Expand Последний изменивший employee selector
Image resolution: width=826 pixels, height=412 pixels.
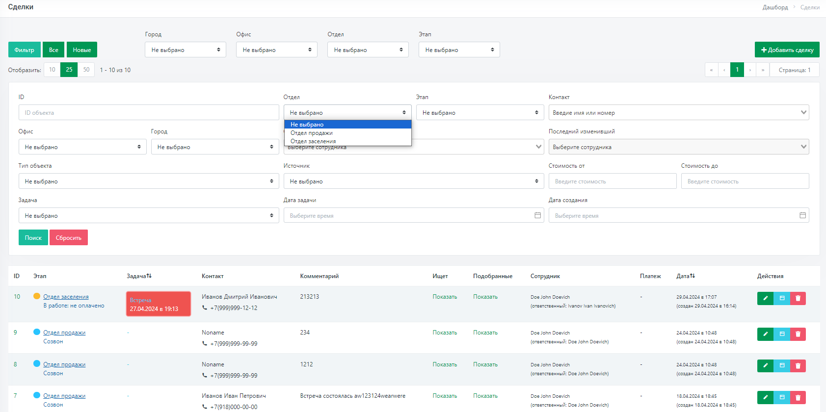tap(679, 147)
